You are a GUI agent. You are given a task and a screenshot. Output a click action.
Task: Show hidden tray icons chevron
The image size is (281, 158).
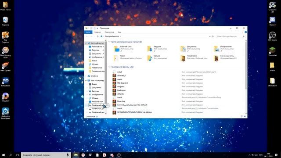pos(249,155)
